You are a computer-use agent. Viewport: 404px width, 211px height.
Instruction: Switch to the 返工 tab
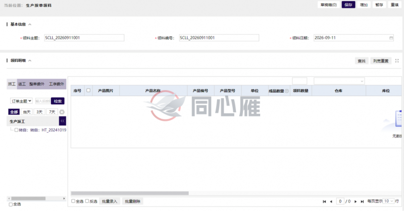point(22,84)
